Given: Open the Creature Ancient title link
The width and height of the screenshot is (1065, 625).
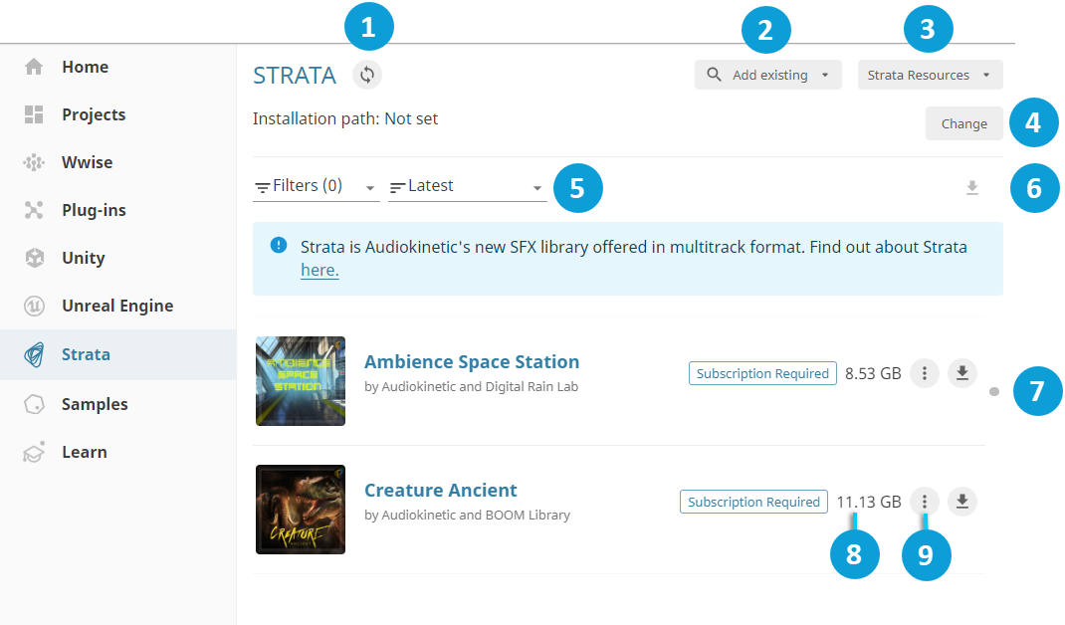Looking at the screenshot, I should pos(441,490).
